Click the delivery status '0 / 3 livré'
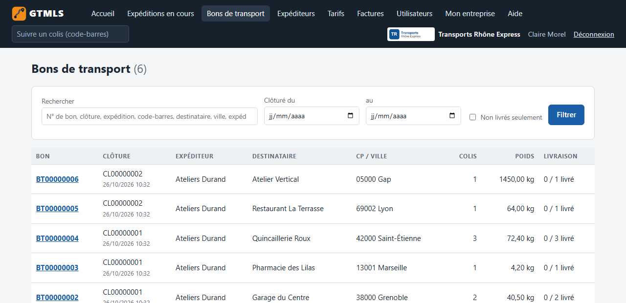626x303 pixels. tap(559, 238)
